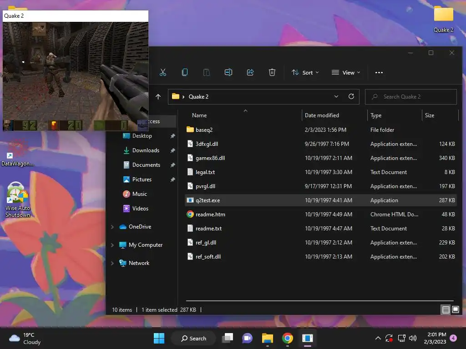Viewport: 466px width, 349px height.
Task: Go up one folder level arrow
Action: tap(158, 97)
